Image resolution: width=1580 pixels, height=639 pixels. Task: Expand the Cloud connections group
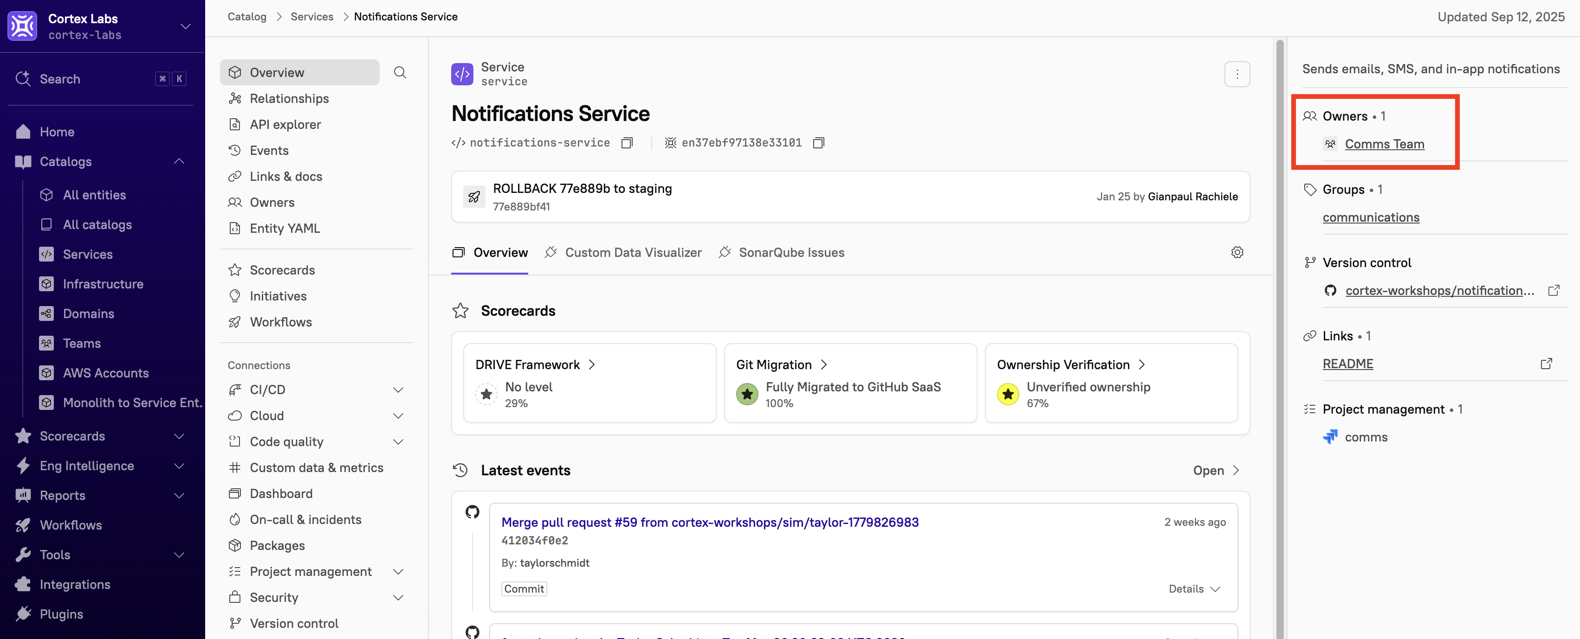pos(398,416)
